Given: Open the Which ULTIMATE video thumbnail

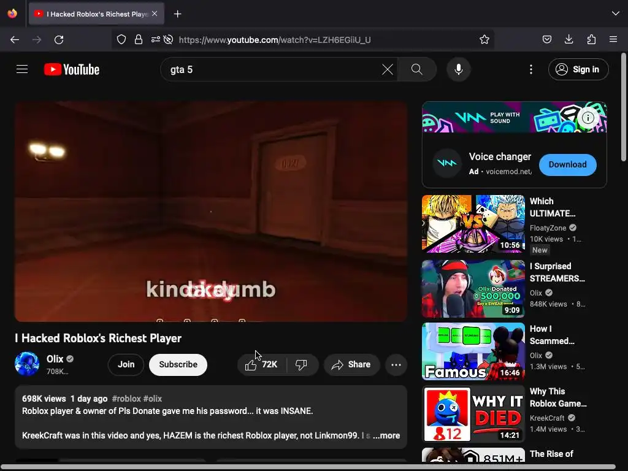Looking at the screenshot, I should click(473, 223).
